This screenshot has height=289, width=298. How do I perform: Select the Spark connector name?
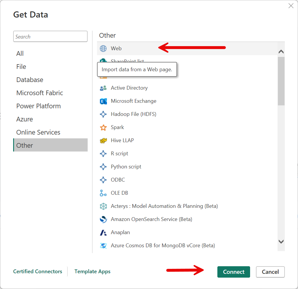click(117, 127)
